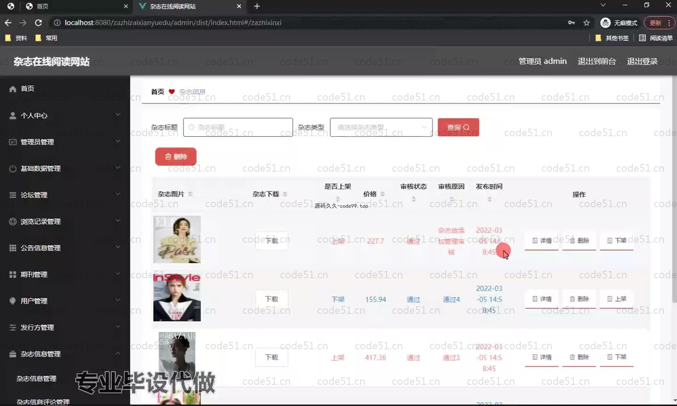Switch to the 杂志在线阅读网站 browser tab
The image size is (677, 406).
pos(190,6)
